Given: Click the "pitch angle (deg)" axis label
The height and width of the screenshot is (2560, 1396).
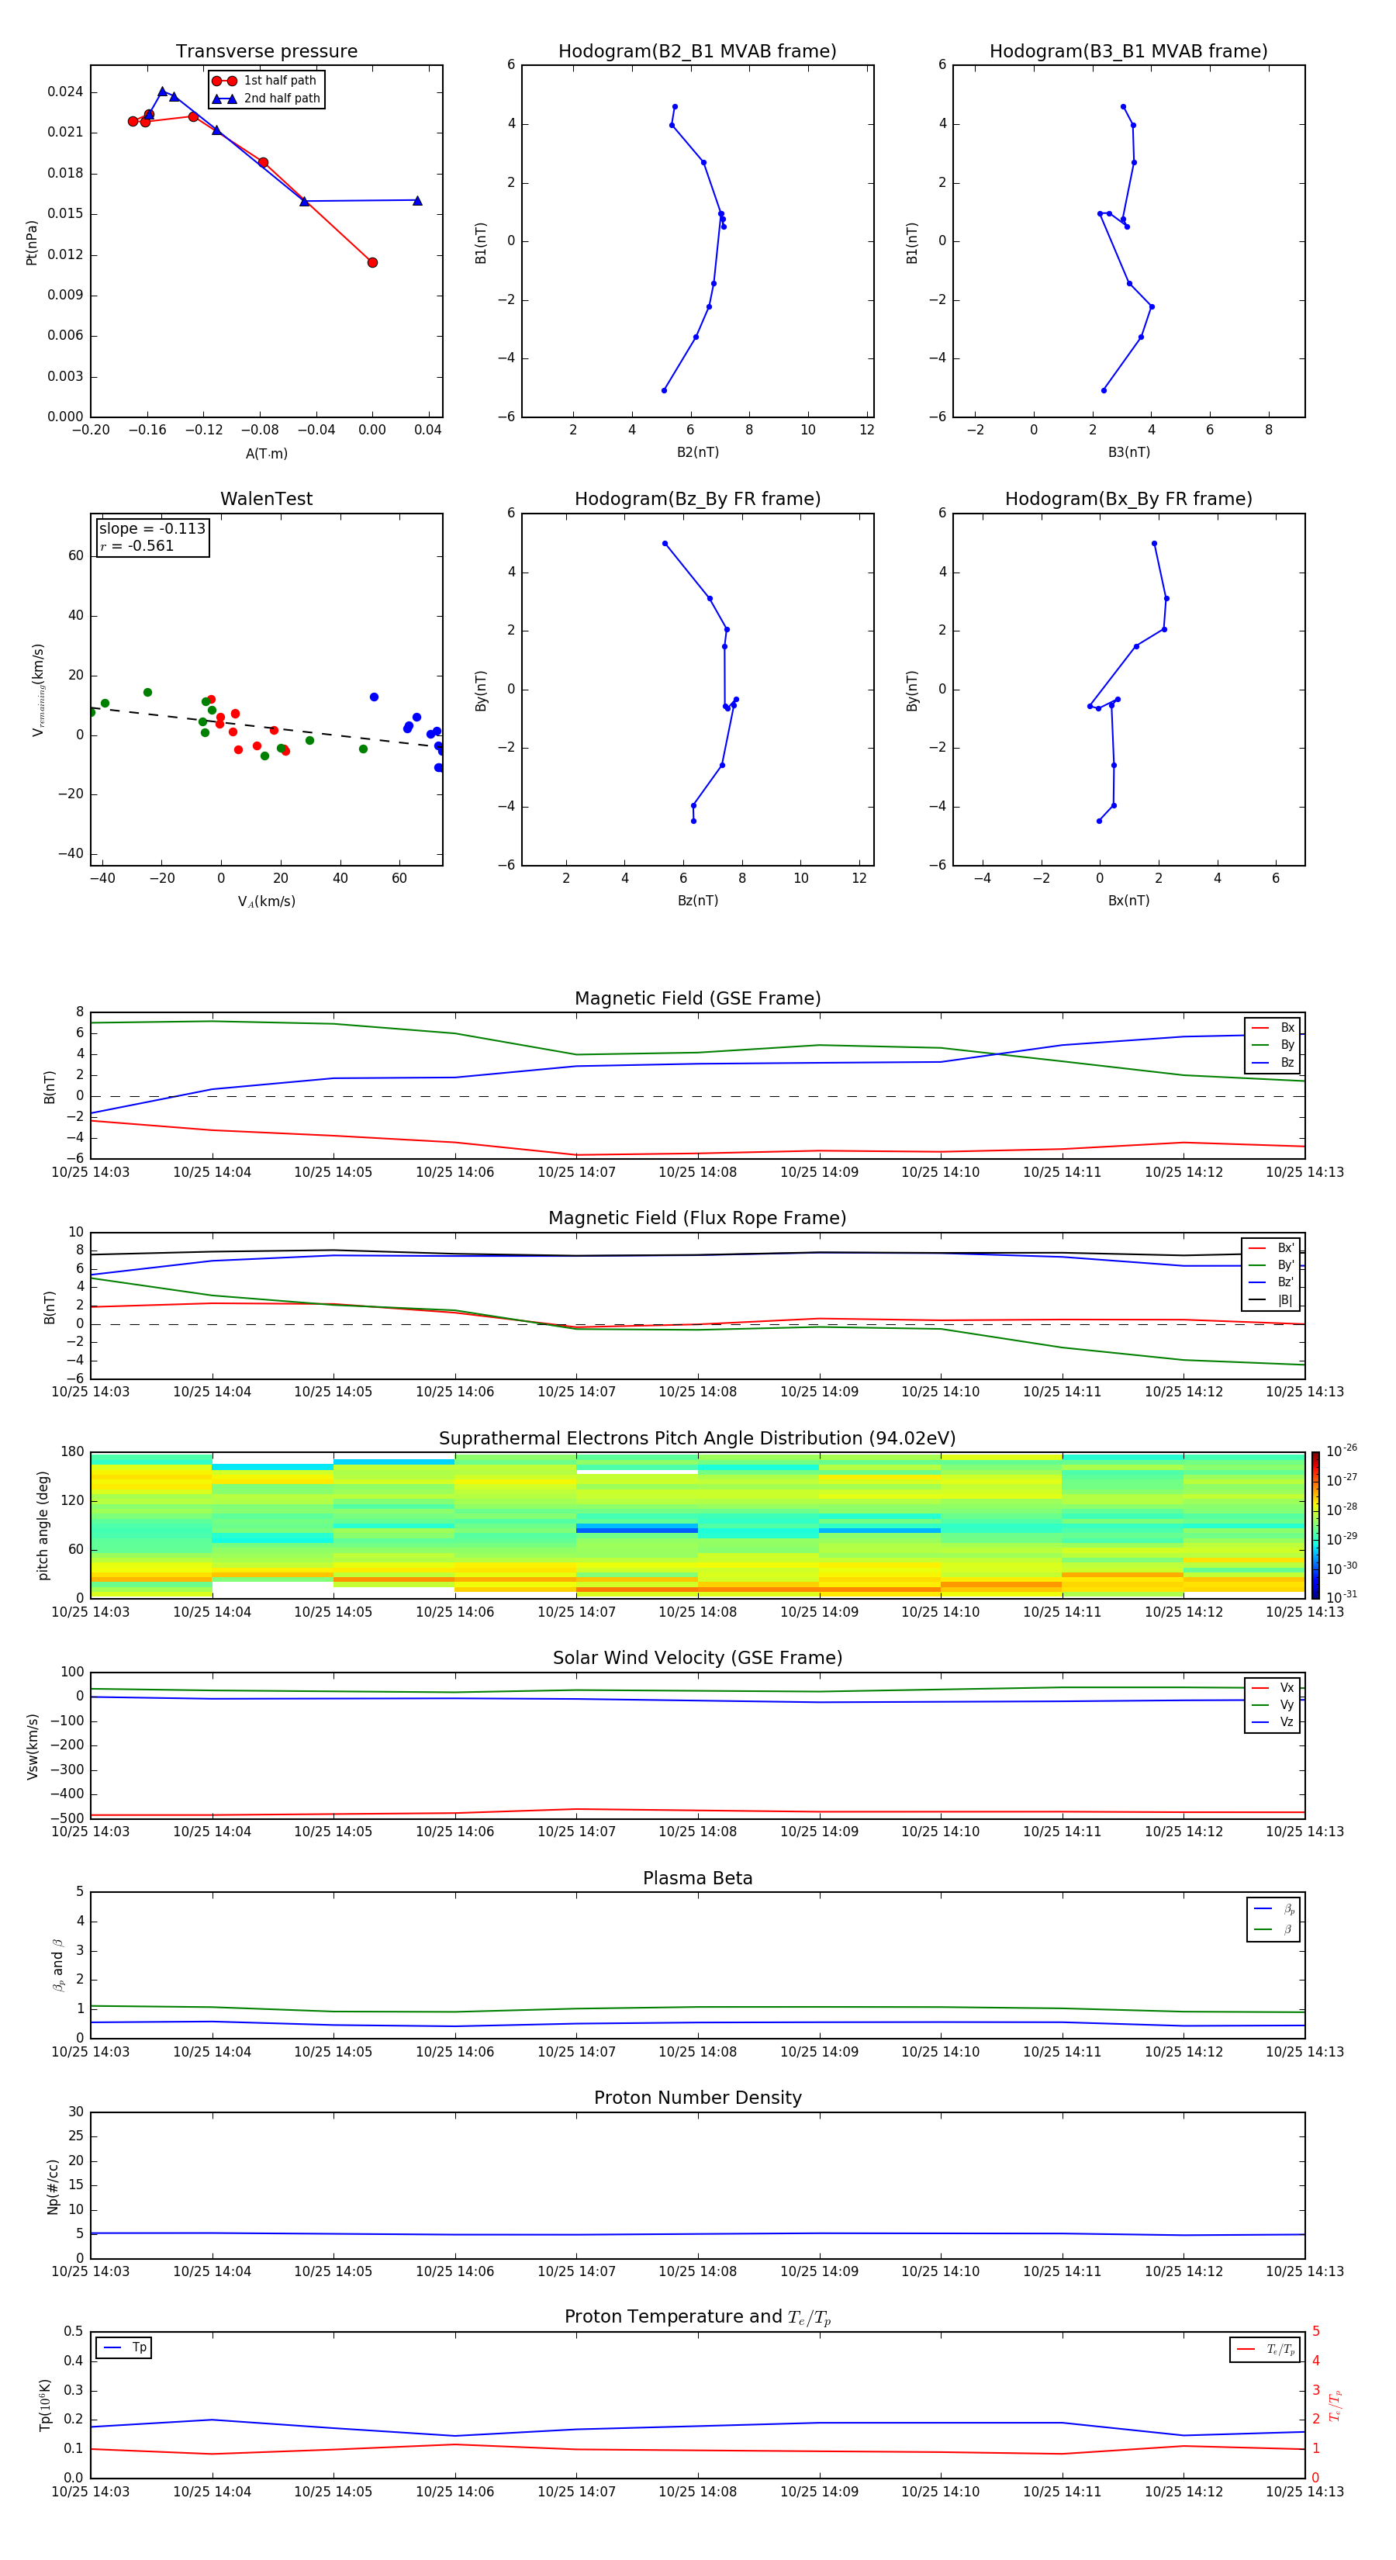Looking at the screenshot, I should click(x=43, y=1525).
